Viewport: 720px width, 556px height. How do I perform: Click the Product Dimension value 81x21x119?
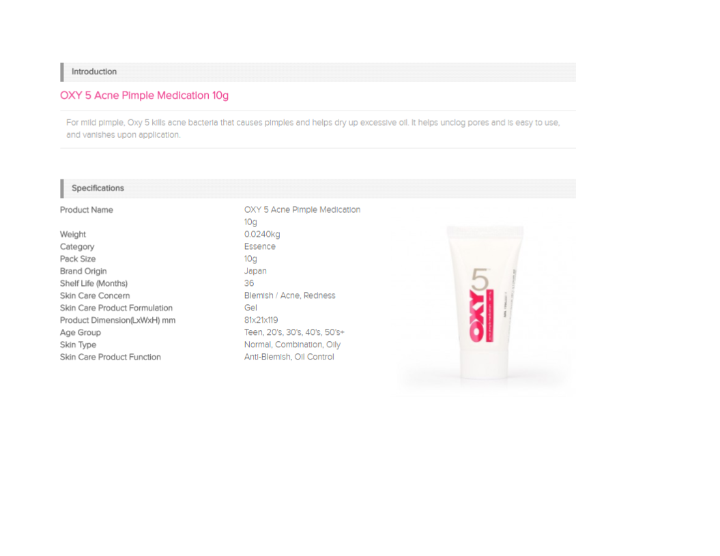pyautogui.click(x=261, y=321)
